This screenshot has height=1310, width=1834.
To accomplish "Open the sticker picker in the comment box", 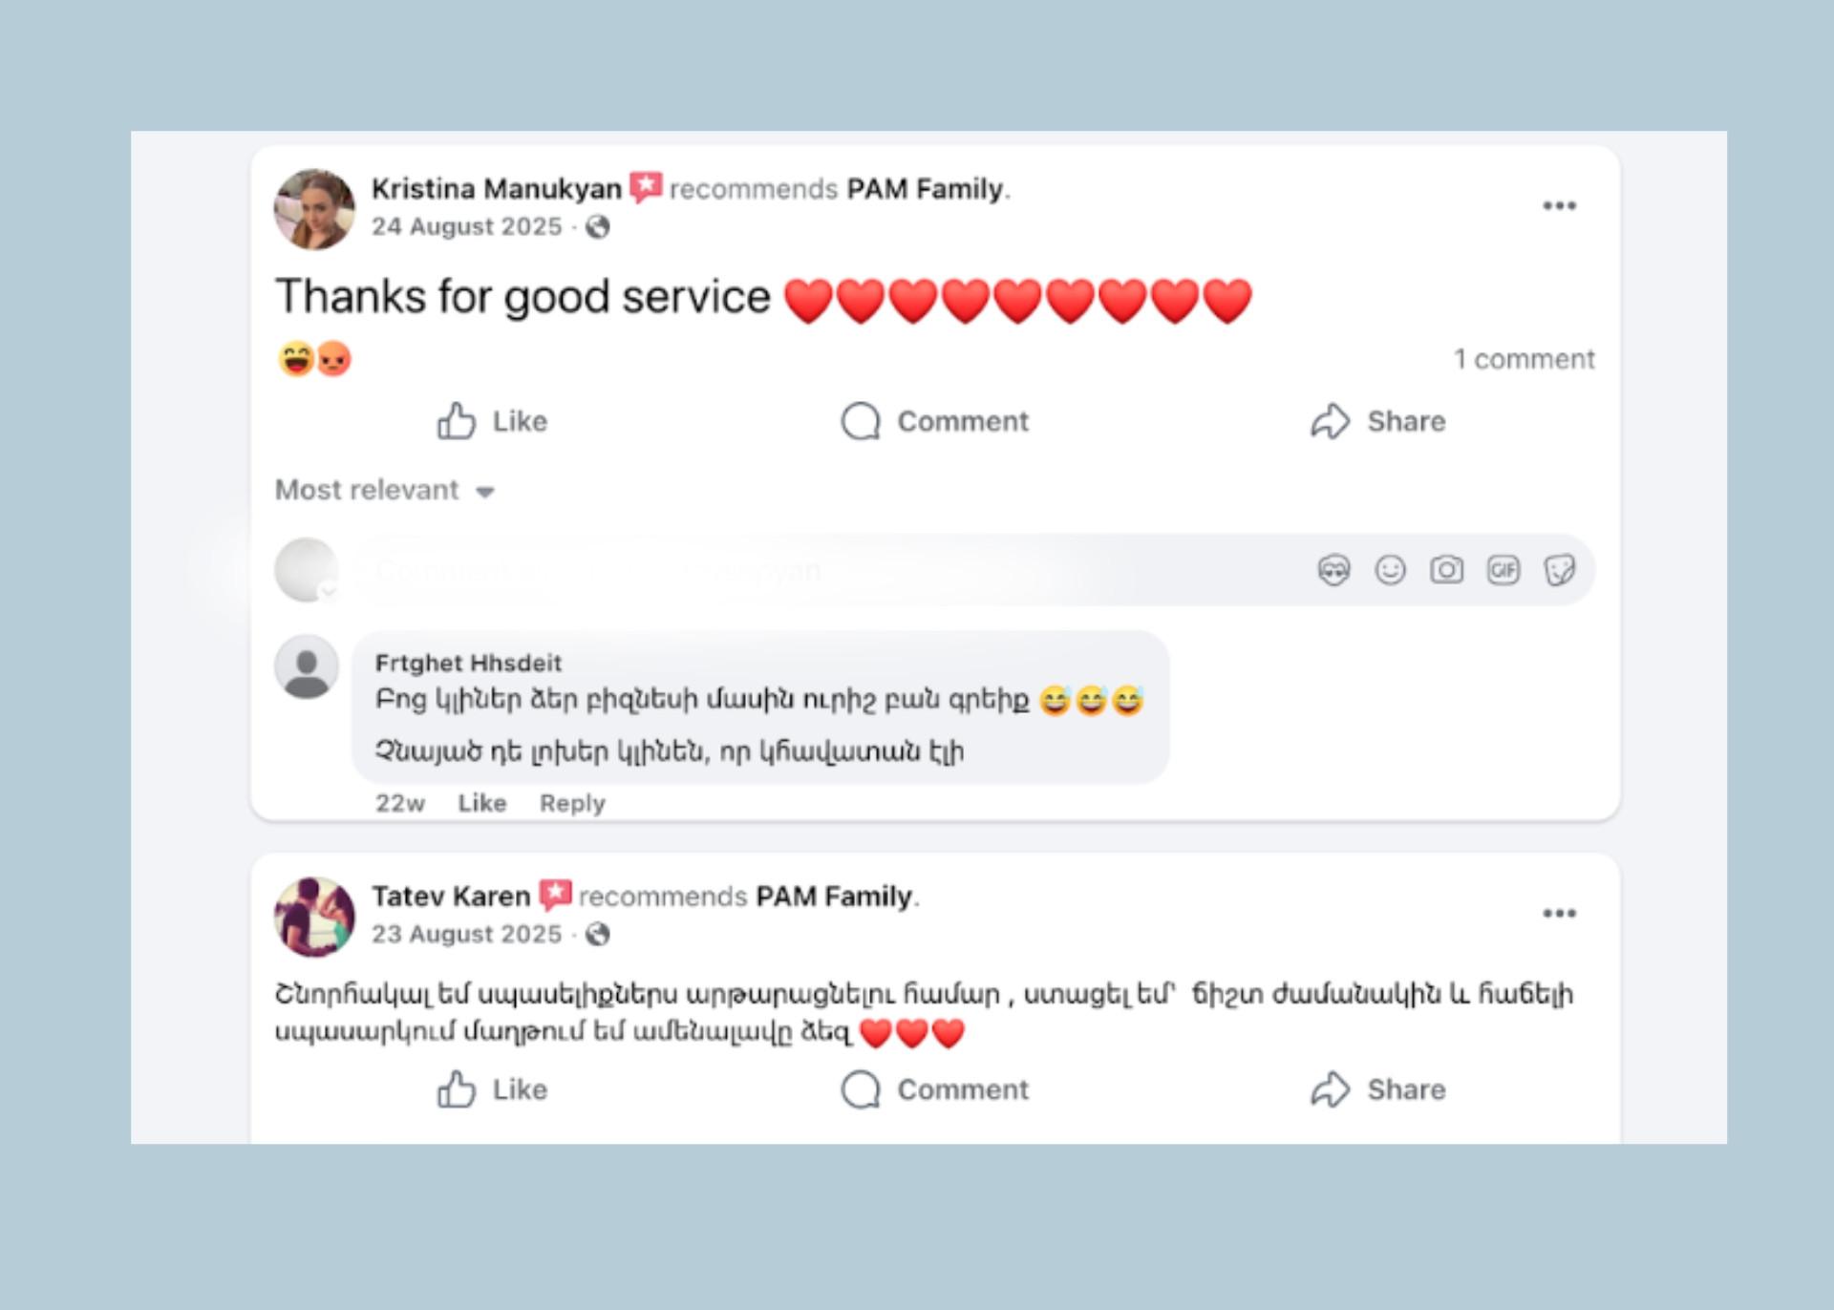I will [x=1559, y=570].
